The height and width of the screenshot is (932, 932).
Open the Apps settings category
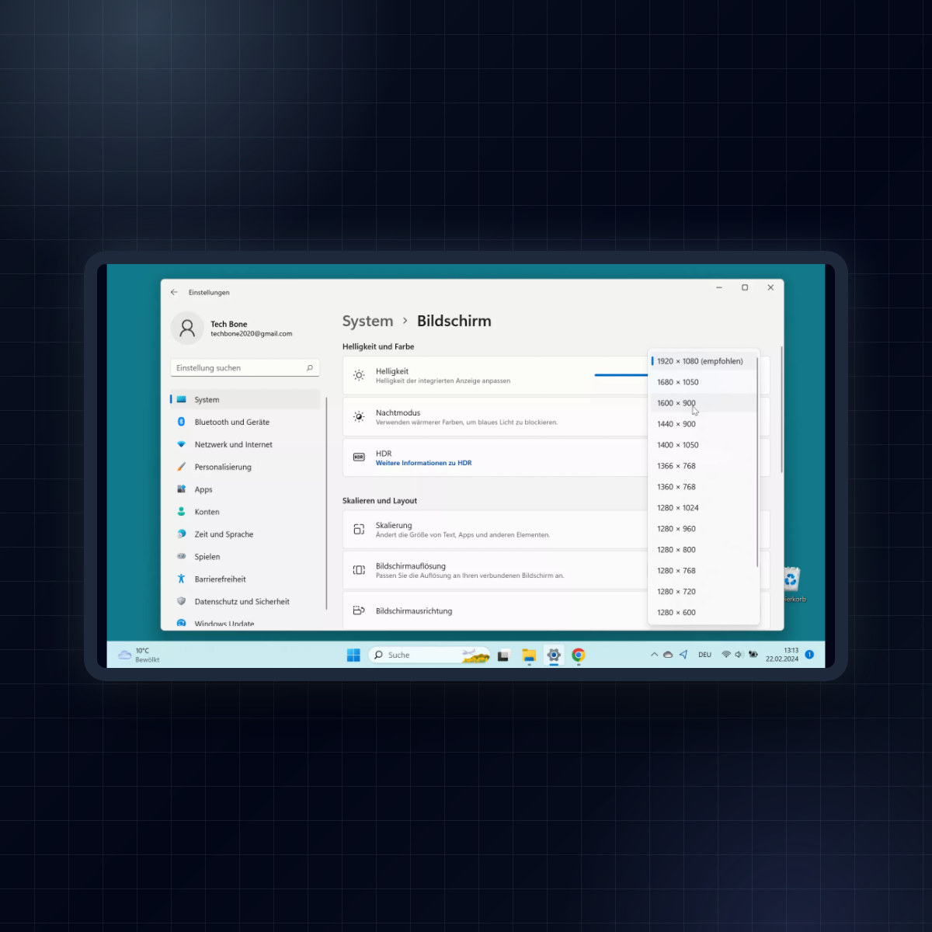(245, 489)
